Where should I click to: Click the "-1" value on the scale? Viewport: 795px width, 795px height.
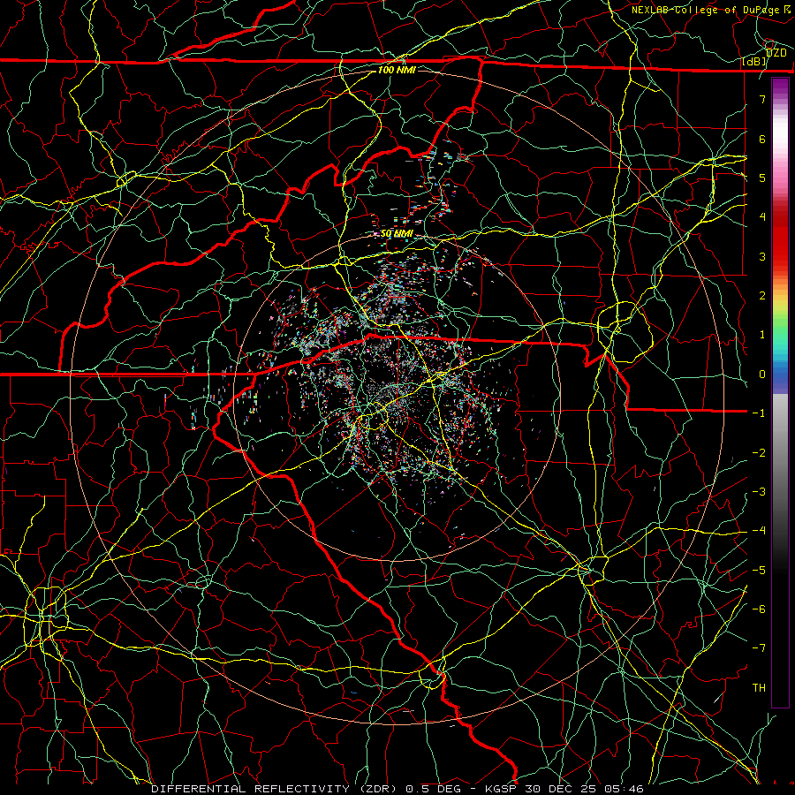(x=759, y=413)
